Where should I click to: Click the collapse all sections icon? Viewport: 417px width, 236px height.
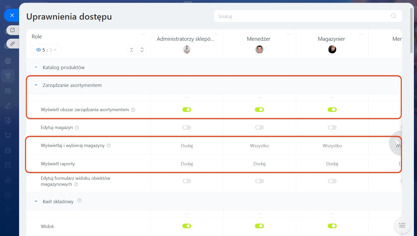[132, 50]
